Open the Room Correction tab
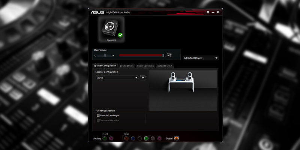The height and width of the screenshot is (150, 300). point(145,66)
